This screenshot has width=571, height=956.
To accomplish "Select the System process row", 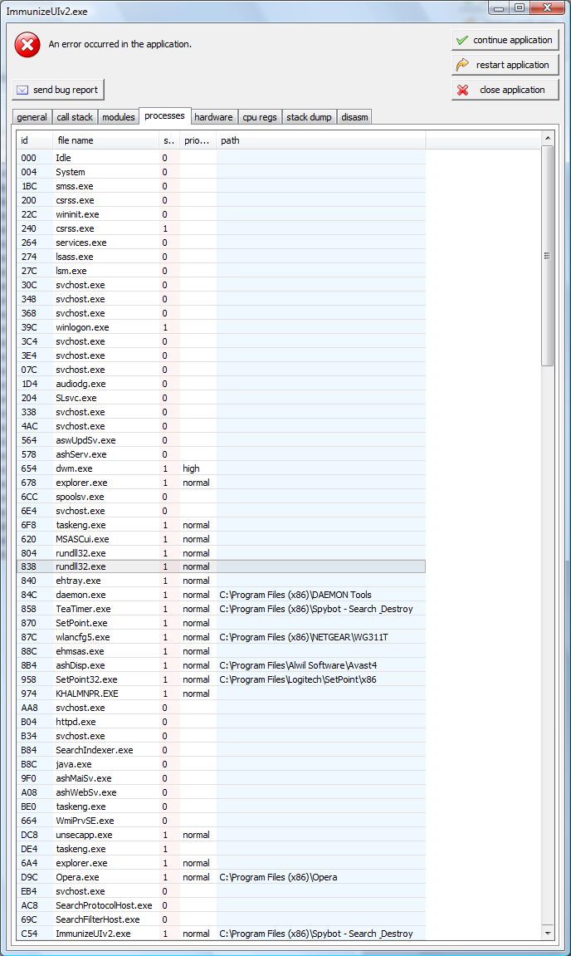I will pos(222,172).
